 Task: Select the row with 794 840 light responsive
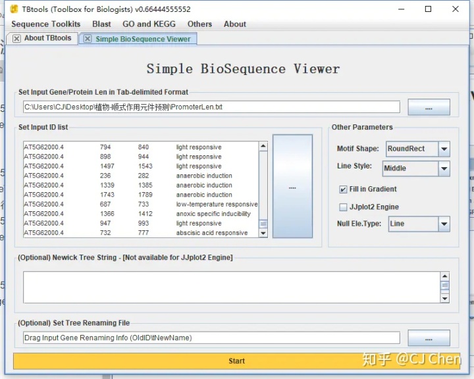[x=141, y=147]
